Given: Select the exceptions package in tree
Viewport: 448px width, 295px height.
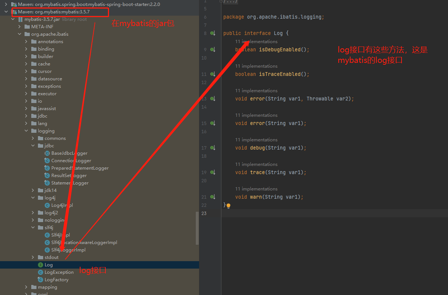Looking at the screenshot, I should [x=49, y=86].
